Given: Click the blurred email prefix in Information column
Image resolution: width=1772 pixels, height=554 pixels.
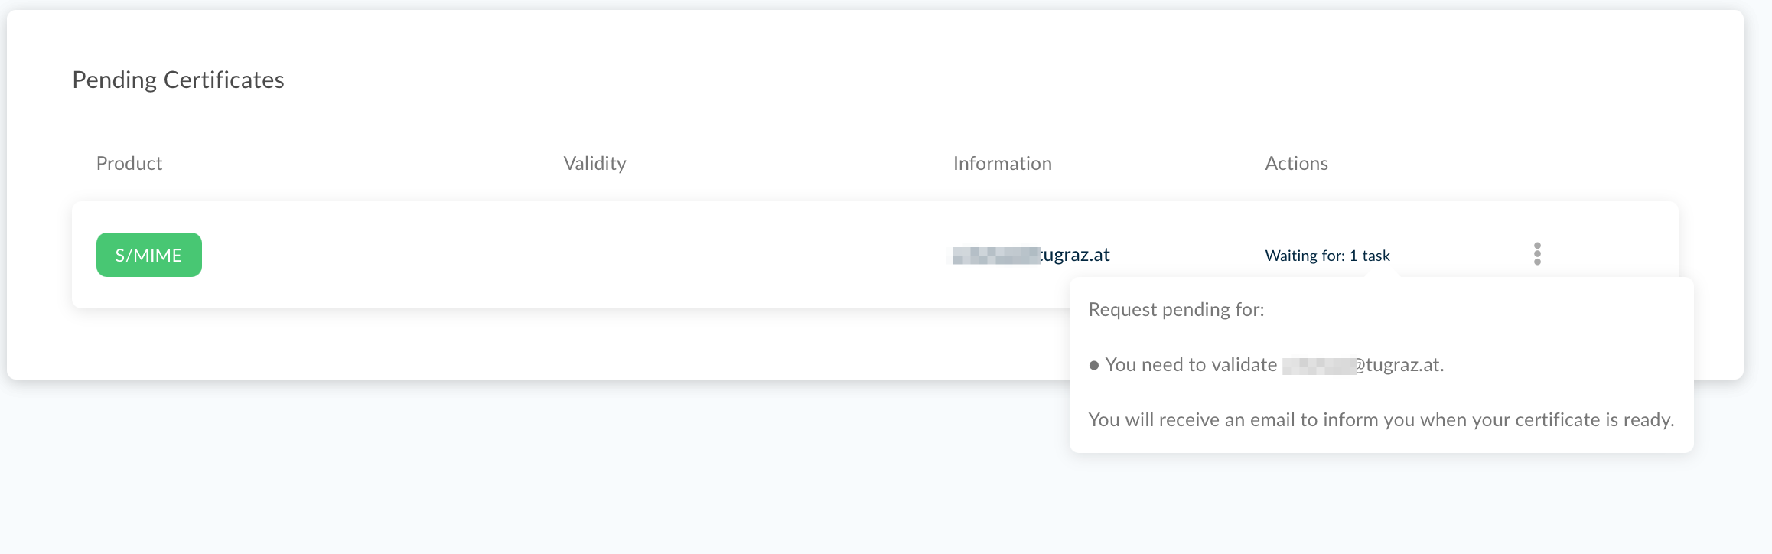Looking at the screenshot, I should tap(994, 256).
